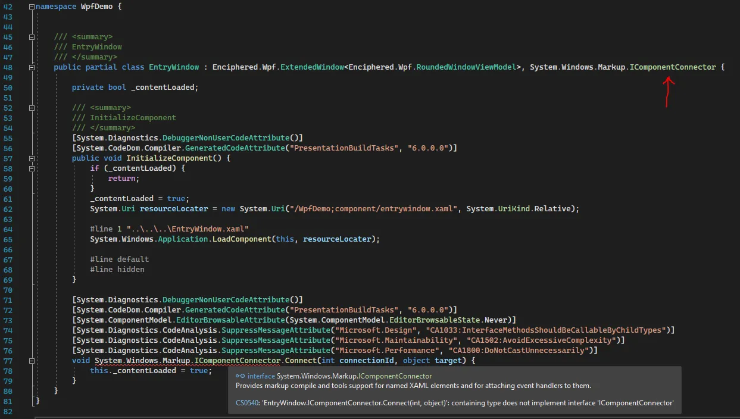Viewport: 740px width, 419px height.
Task: Click line number 62 in the gutter
Action: (x=8, y=209)
